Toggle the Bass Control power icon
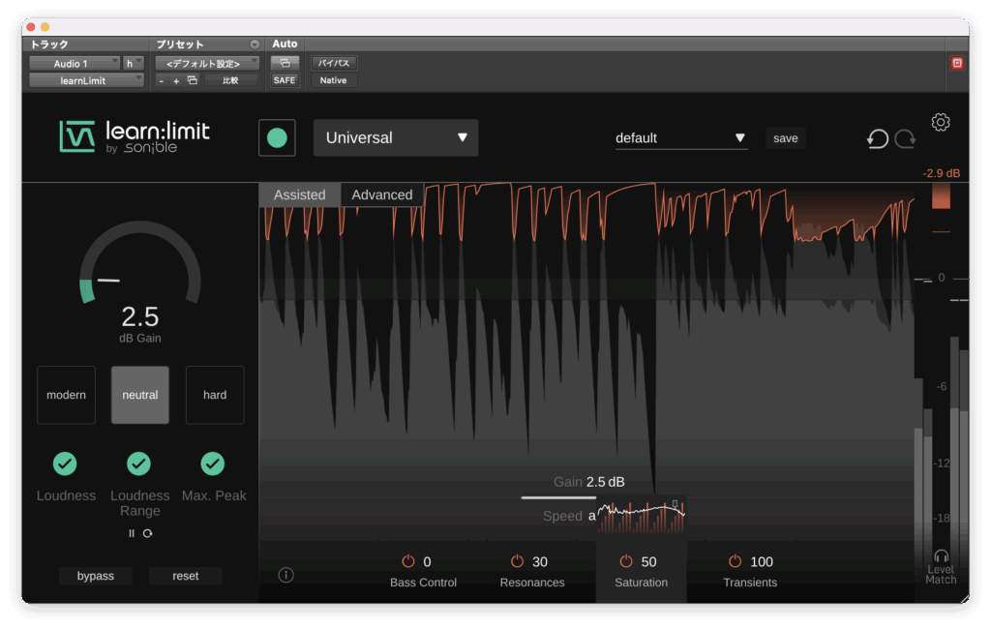Image resolution: width=991 pixels, height=629 pixels. [x=408, y=561]
